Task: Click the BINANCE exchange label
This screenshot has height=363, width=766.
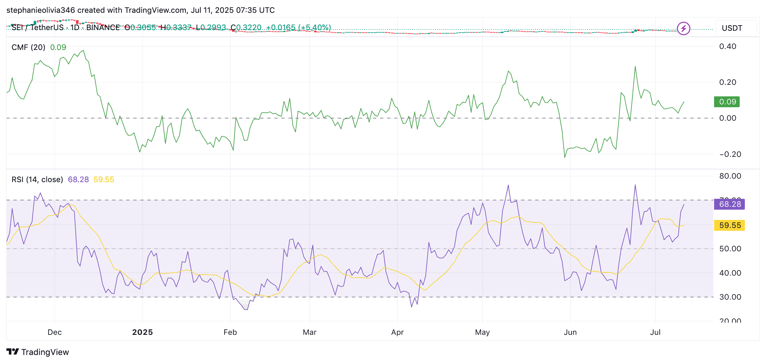Action: (x=103, y=27)
